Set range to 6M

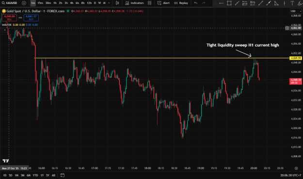(x=29, y=175)
